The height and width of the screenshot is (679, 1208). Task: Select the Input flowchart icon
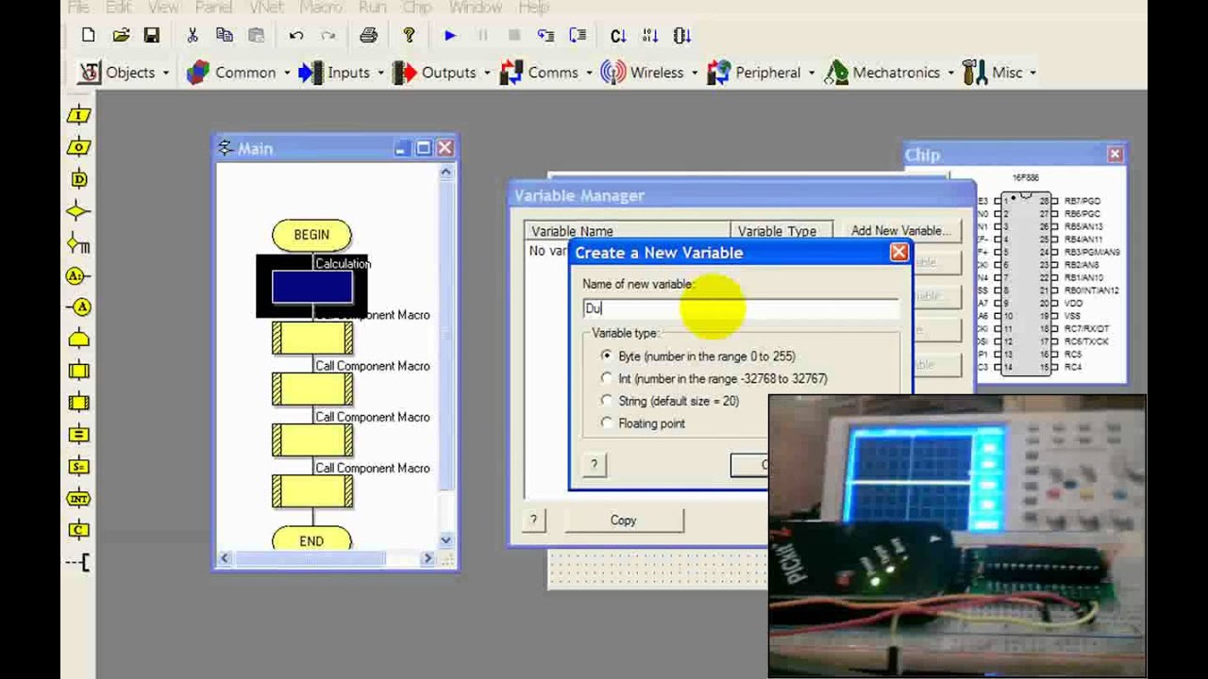pyautogui.click(x=79, y=115)
